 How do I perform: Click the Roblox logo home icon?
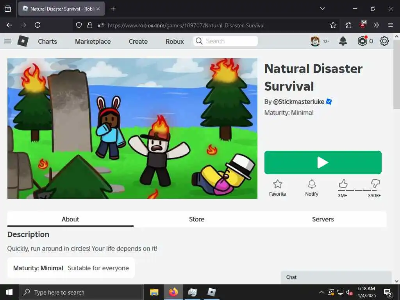pos(23,41)
